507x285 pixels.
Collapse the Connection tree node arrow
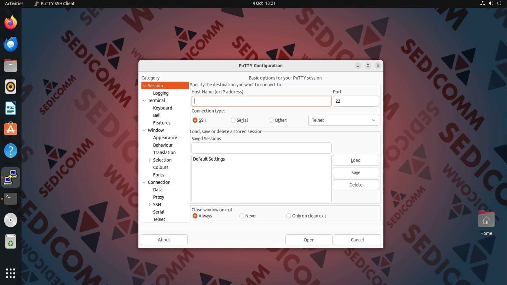pyautogui.click(x=144, y=182)
